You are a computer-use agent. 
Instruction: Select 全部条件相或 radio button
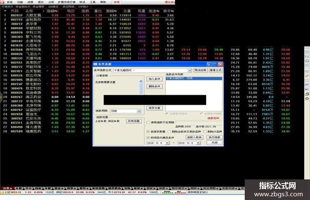[201, 114]
